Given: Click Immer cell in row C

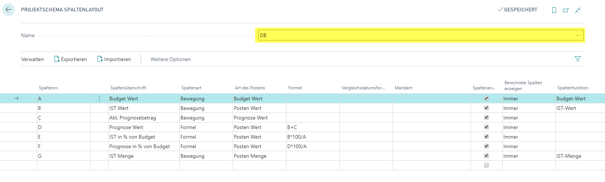Looking at the screenshot, I should (x=529, y=118).
